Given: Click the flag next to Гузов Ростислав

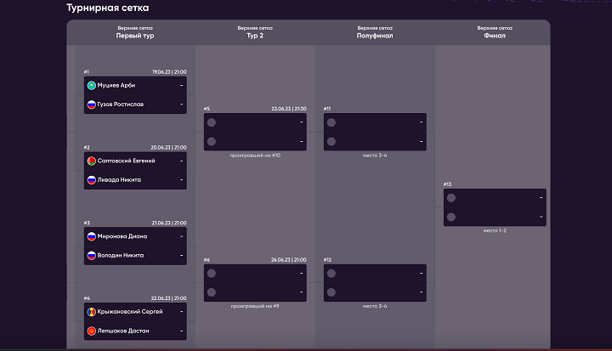Looking at the screenshot, I should pos(91,104).
